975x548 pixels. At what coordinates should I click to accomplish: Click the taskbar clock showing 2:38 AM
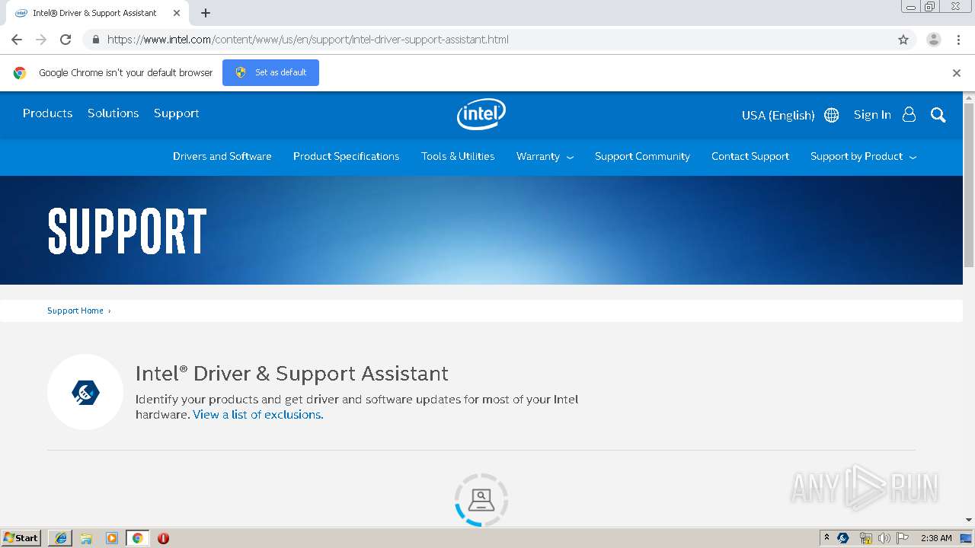tap(936, 538)
